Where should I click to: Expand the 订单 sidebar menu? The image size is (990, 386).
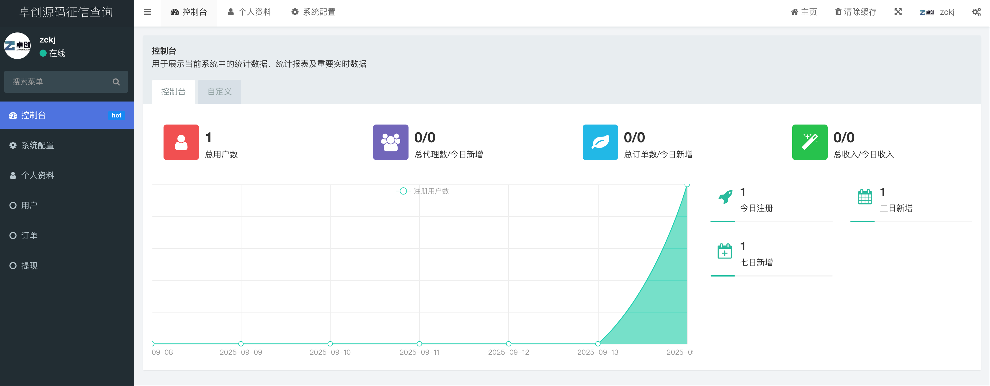tap(29, 235)
